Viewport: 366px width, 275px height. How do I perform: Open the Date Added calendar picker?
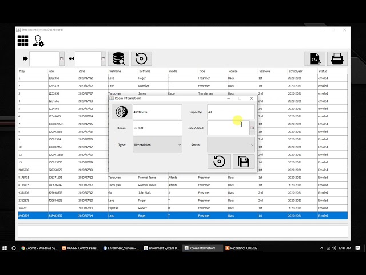252,128
